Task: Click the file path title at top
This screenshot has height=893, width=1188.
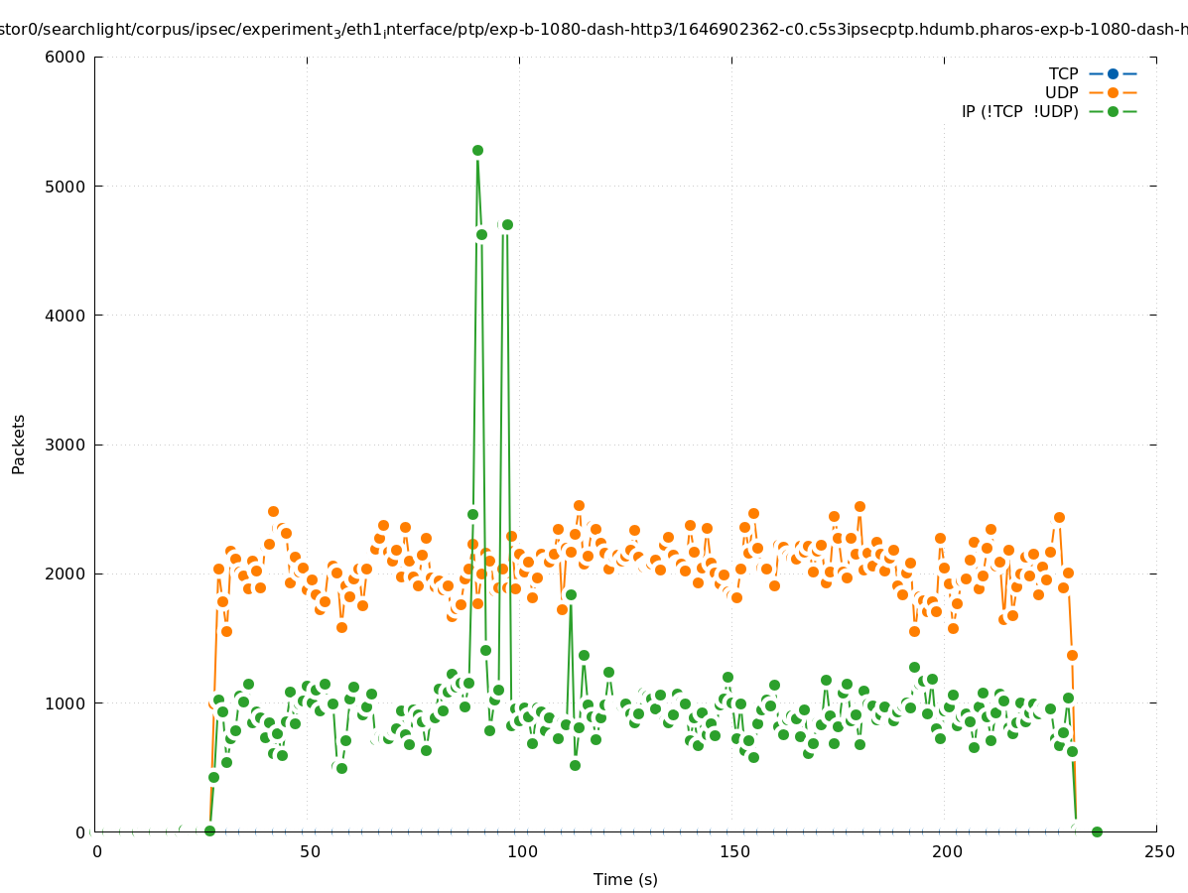Action: point(594,31)
